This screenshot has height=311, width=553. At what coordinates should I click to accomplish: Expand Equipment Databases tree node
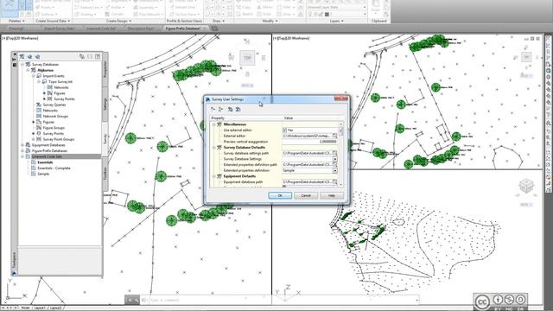22,145
